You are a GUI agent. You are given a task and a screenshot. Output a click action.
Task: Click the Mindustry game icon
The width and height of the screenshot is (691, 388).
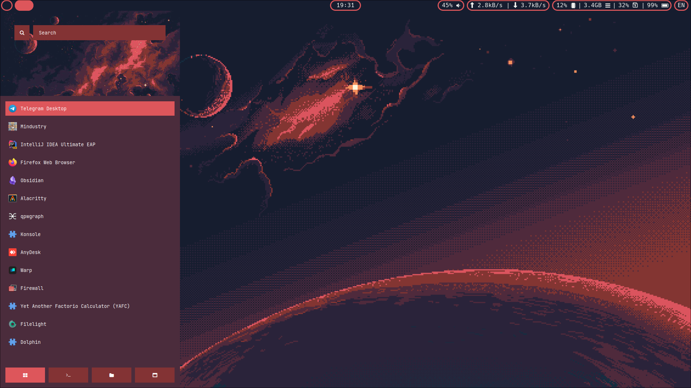[13, 126]
